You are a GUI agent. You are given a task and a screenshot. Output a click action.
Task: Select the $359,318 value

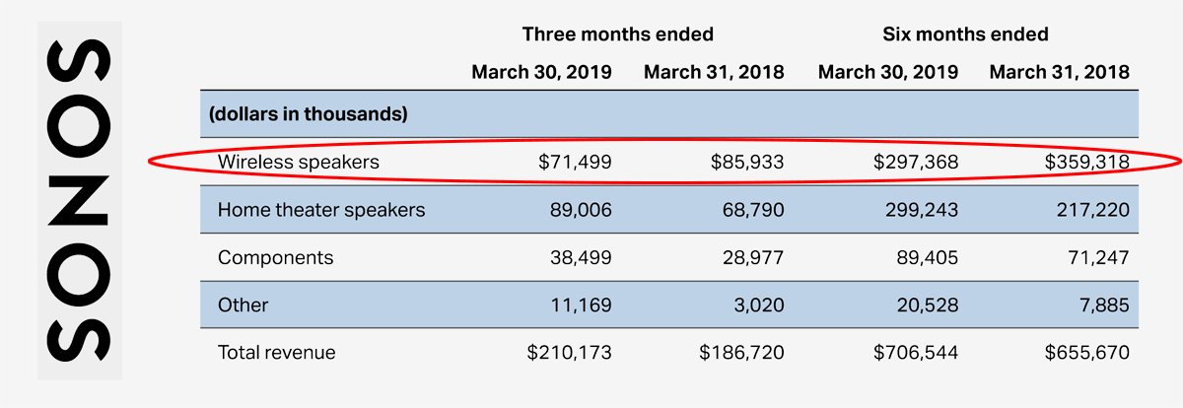pyautogui.click(x=1087, y=163)
